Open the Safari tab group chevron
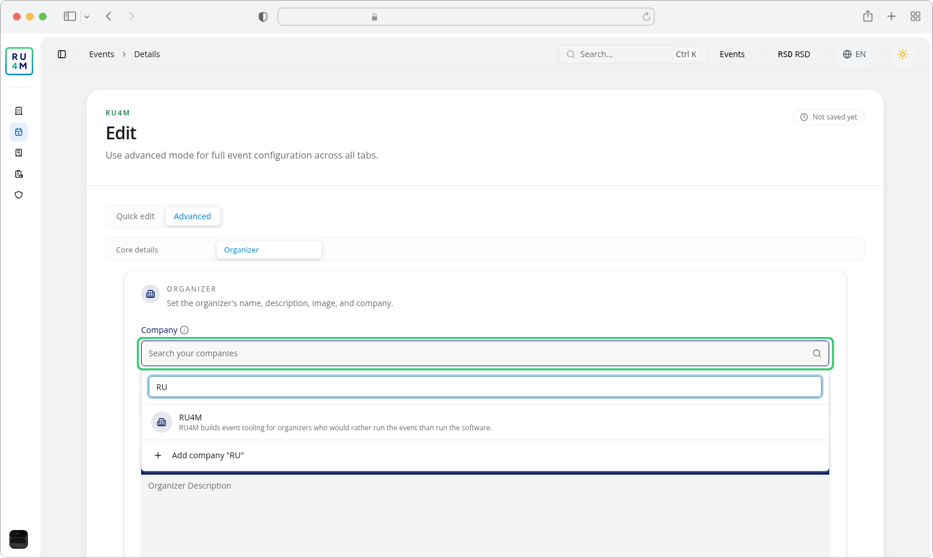Image resolution: width=933 pixels, height=558 pixels. [87, 17]
